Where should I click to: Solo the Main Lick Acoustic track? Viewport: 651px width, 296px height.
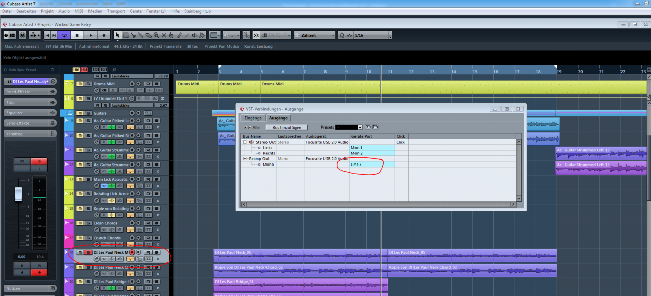tap(88, 179)
